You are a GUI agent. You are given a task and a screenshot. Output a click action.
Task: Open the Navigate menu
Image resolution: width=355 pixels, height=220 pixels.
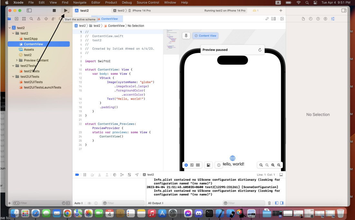(80, 3)
